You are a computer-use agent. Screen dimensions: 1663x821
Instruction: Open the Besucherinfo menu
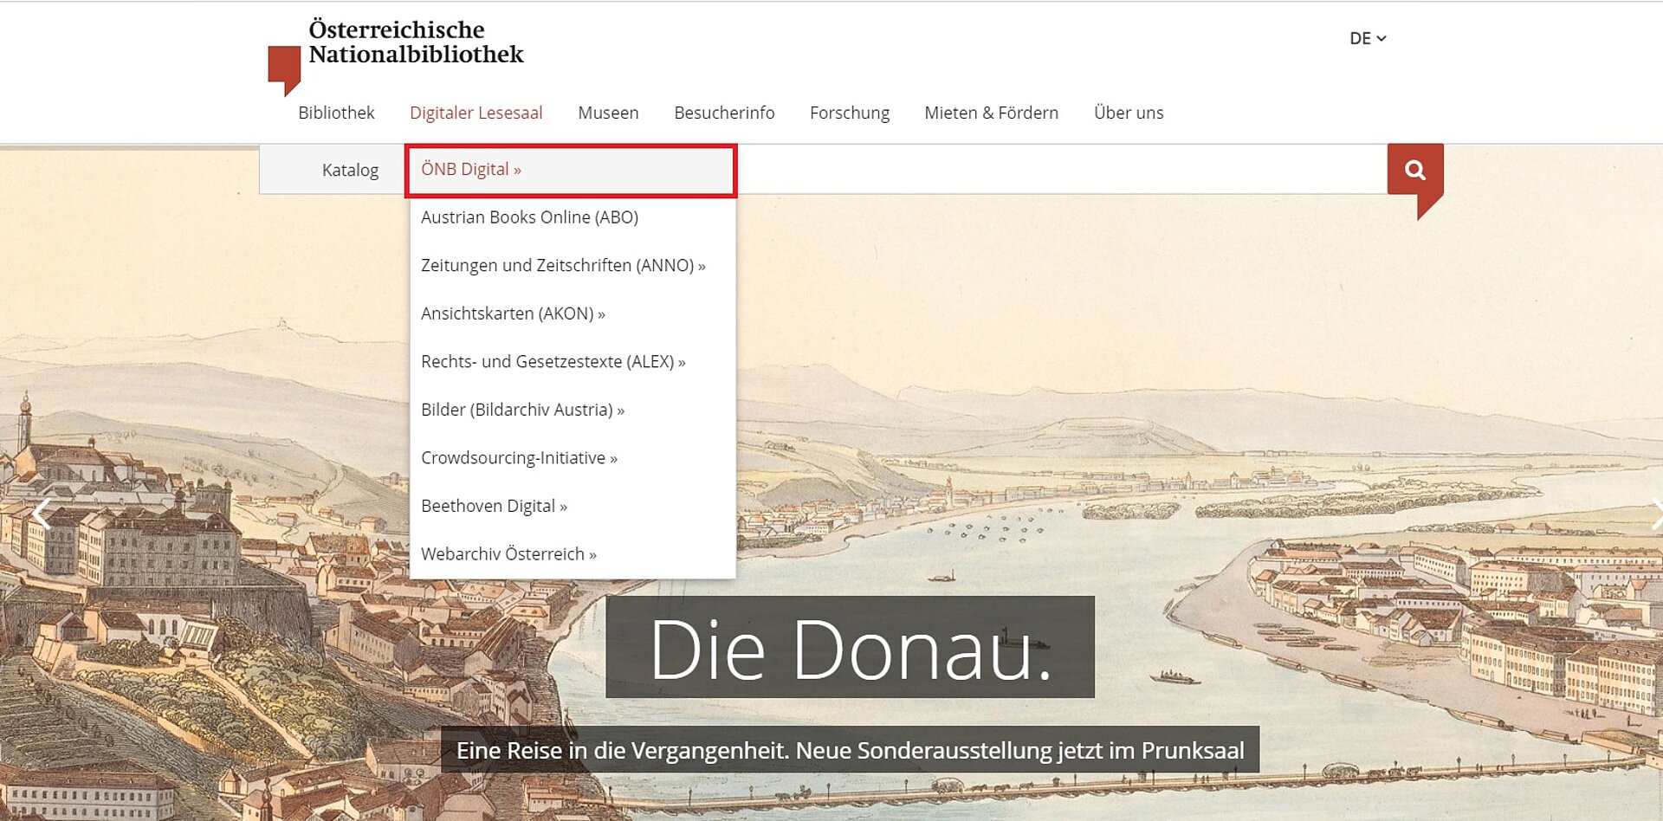pos(724,113)
